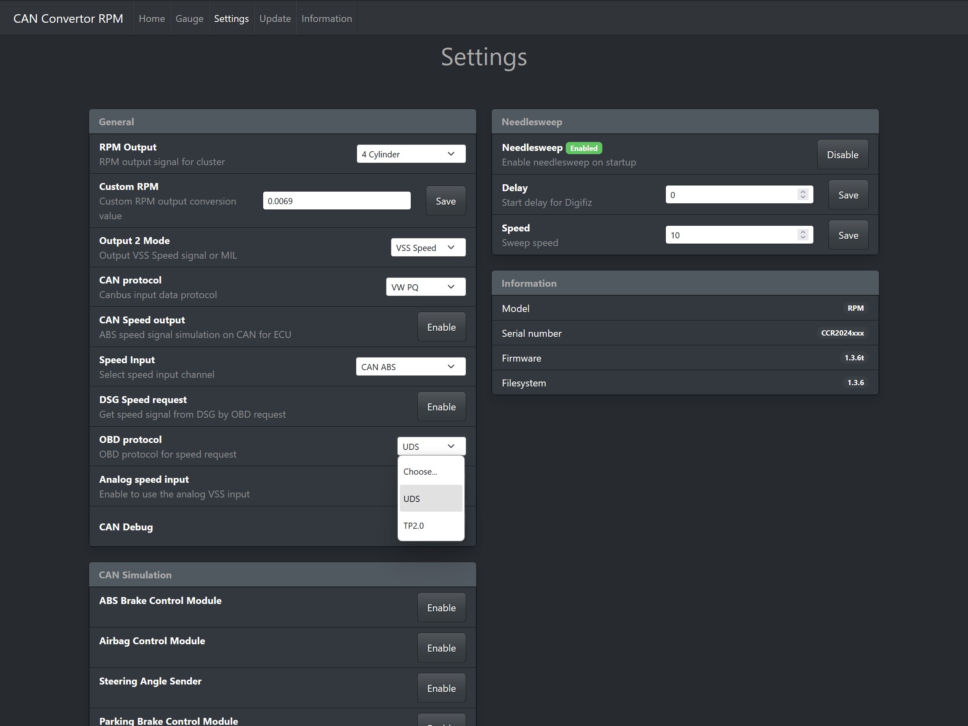Save the Custom RPM conversion value
The width and height of the screenshot is (968, 726).
pos(445,201)
